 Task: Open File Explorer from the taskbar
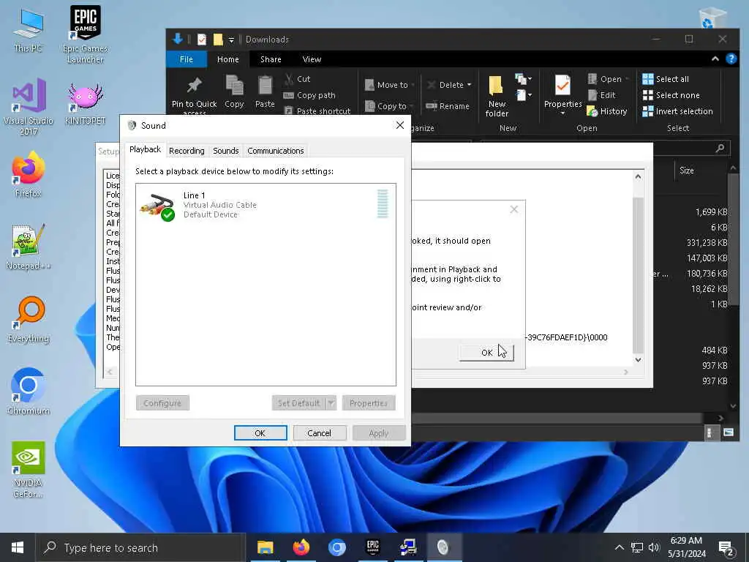click(x=265, y=547)
